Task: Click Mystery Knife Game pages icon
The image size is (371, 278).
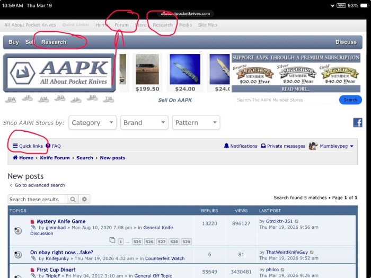Action: (112, 240)
